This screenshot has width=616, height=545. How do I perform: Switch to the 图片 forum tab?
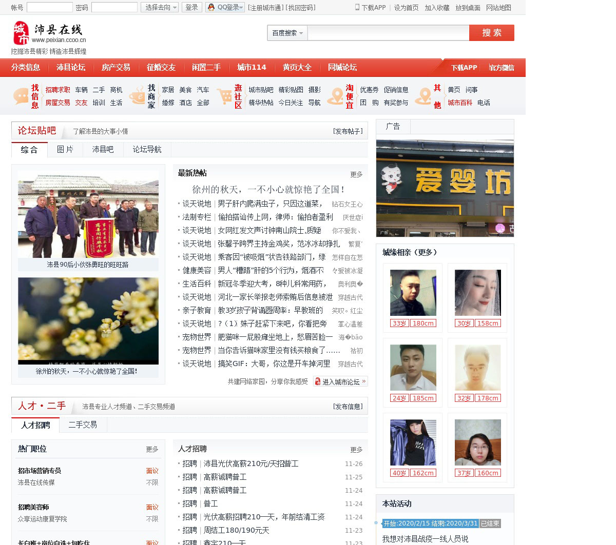click(x=65, y=149)
